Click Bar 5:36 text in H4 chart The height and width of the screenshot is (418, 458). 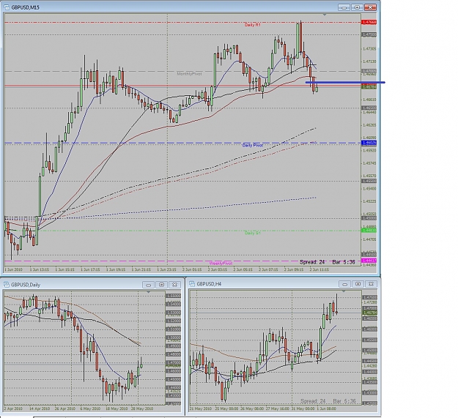point(344,401)
